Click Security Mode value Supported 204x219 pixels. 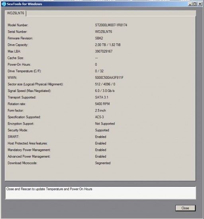[x=102, y=130]
